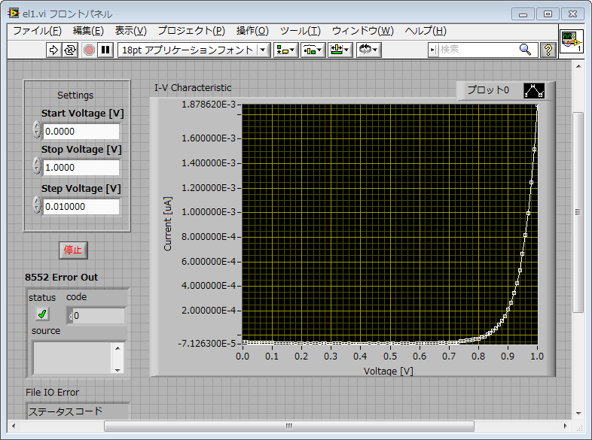Click the File IO Error label
This screenshot has width=592, height=440.
pos(53,392)
